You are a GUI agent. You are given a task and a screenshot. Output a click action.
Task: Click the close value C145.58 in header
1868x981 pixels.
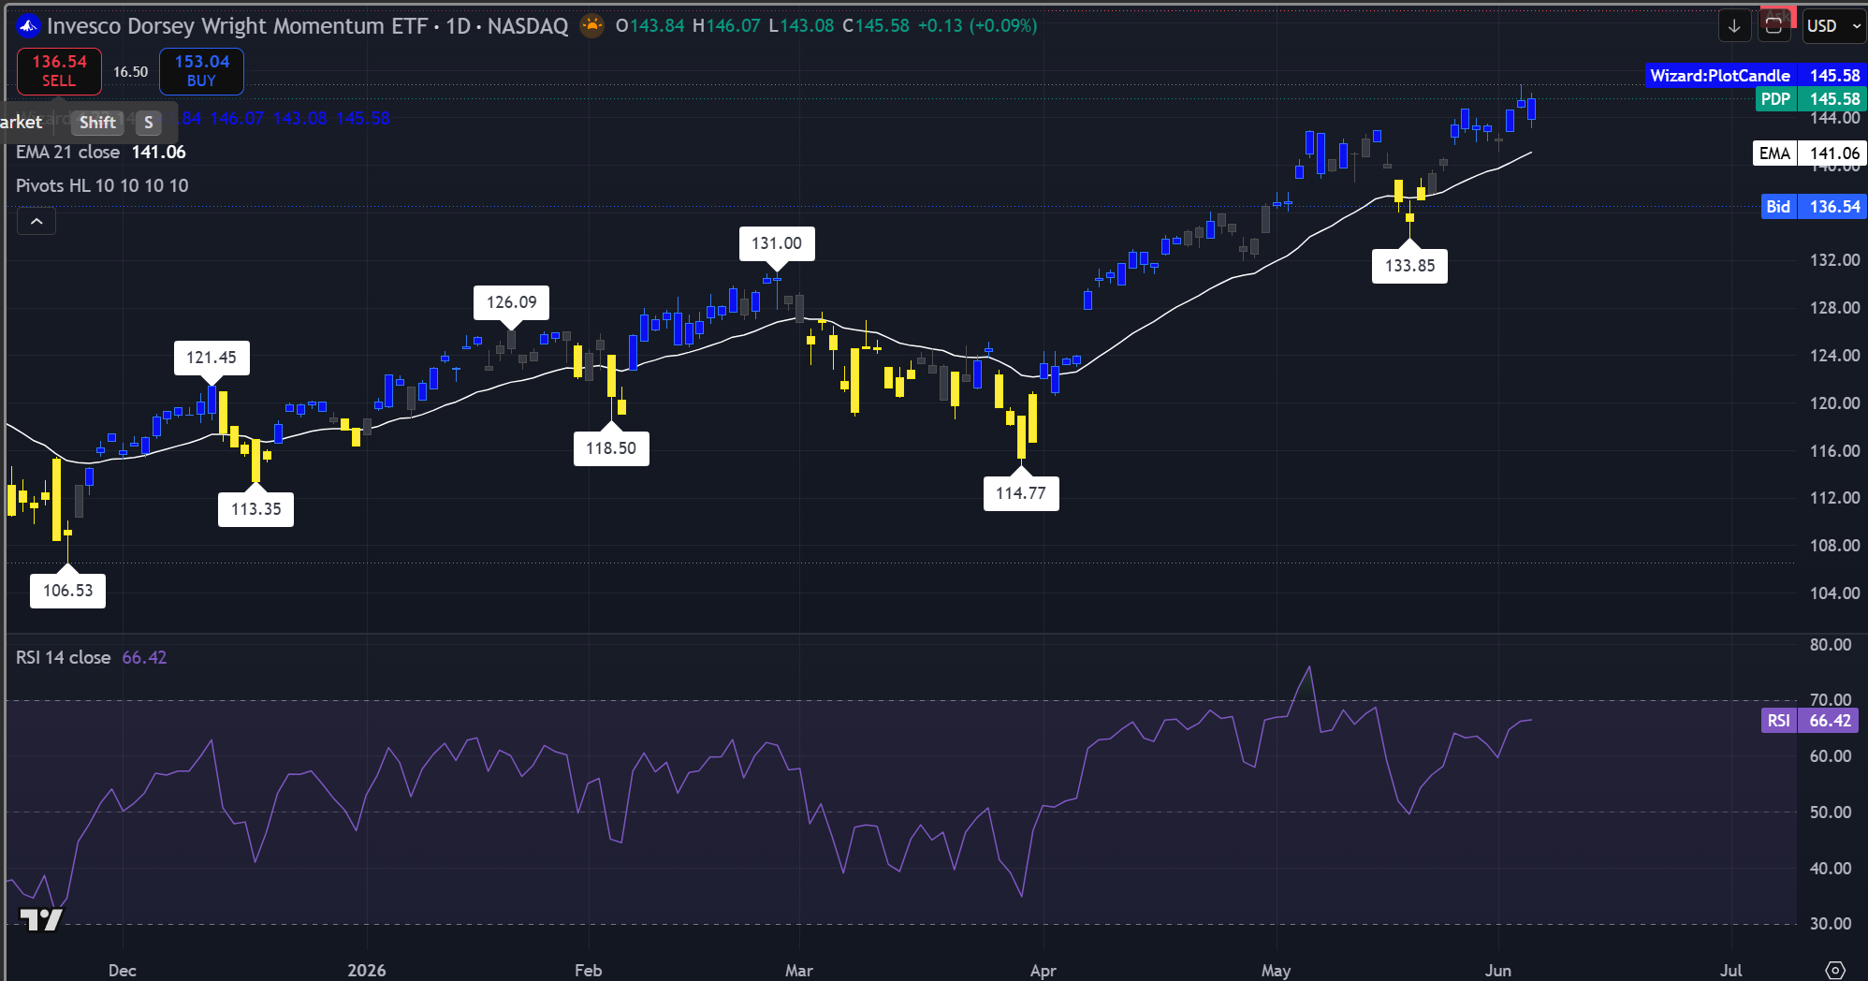tap(876, 25)
